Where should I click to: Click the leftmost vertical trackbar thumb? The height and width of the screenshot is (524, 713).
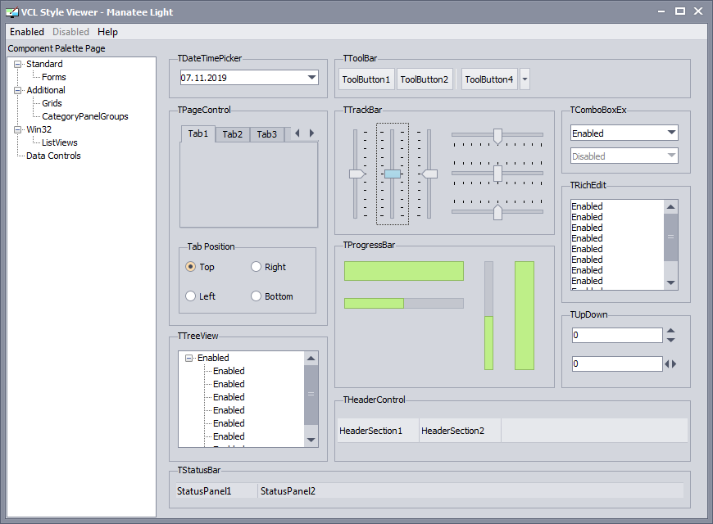point(357,174)
